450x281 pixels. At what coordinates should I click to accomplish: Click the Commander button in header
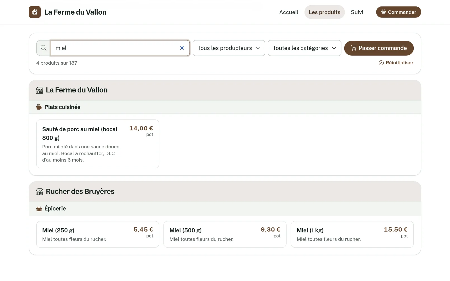pos(399,12)
